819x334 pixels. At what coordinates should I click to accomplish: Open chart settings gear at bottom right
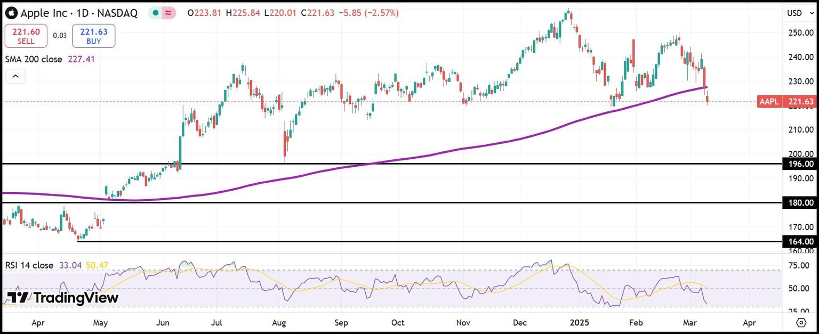click(x=801, y=323)
